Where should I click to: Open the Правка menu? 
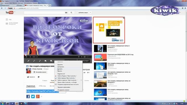pyautogui.click(x=6, y=3)
